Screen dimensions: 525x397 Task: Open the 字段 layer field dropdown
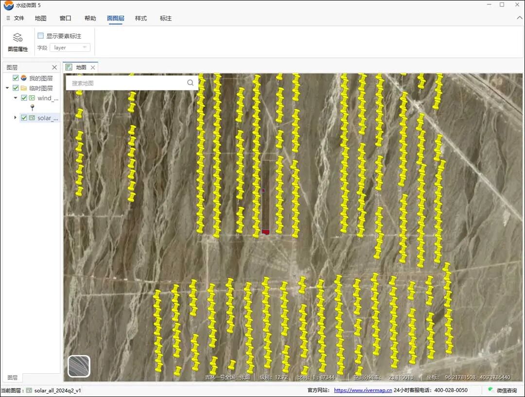click(70, 48)
